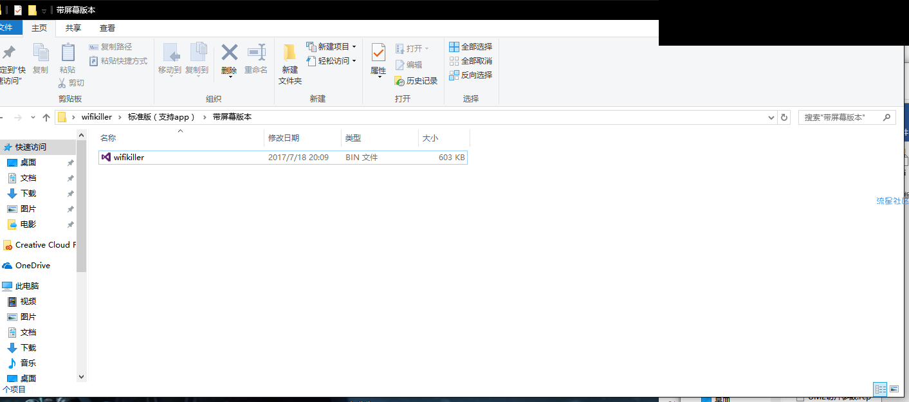Open the 查看 (View) ribbon tab
The image size is (909, 402).
coord(107,28)
